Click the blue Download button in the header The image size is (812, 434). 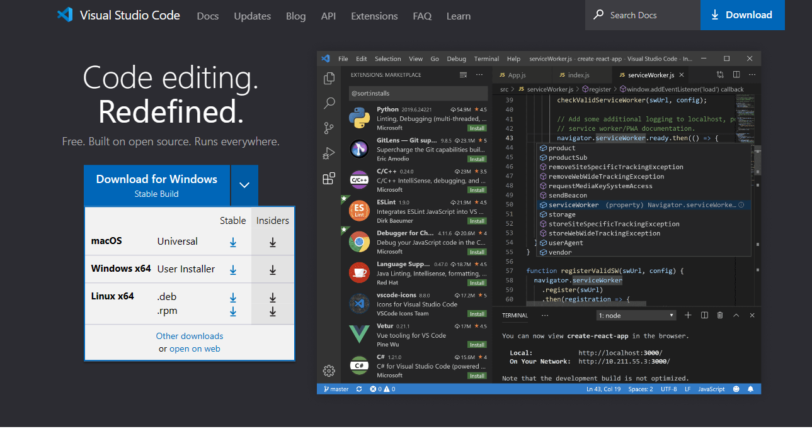(x=742, y=15)
